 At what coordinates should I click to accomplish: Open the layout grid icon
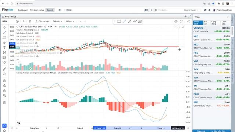[x=146, y=10]
